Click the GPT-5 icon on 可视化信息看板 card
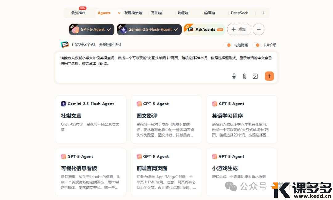Image resolution: width=333 pixels, height=200 pixels. point(63,157)
